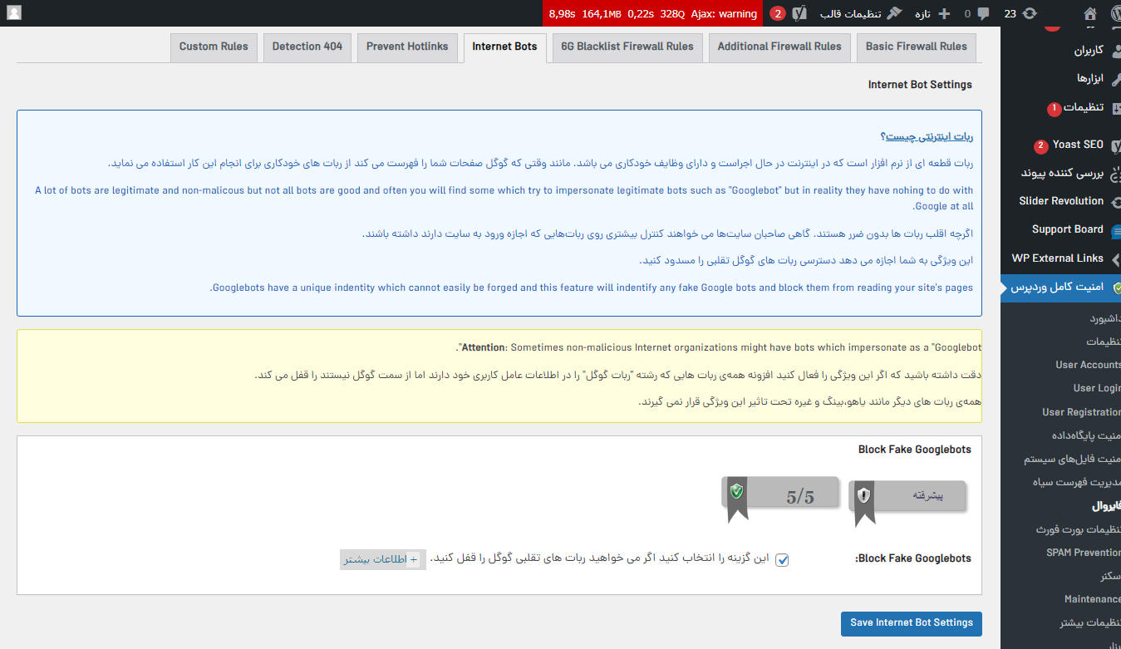The image size is (1121, 649).
Task: Open theme settings paintbrush icon
Action: pos(894,13)
